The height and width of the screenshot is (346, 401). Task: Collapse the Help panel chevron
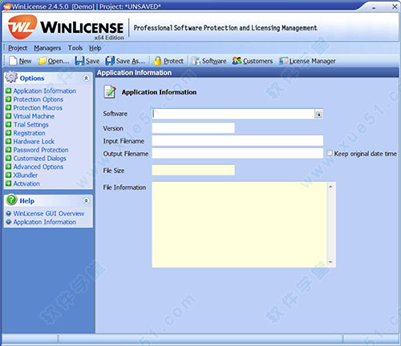point(86,201)
